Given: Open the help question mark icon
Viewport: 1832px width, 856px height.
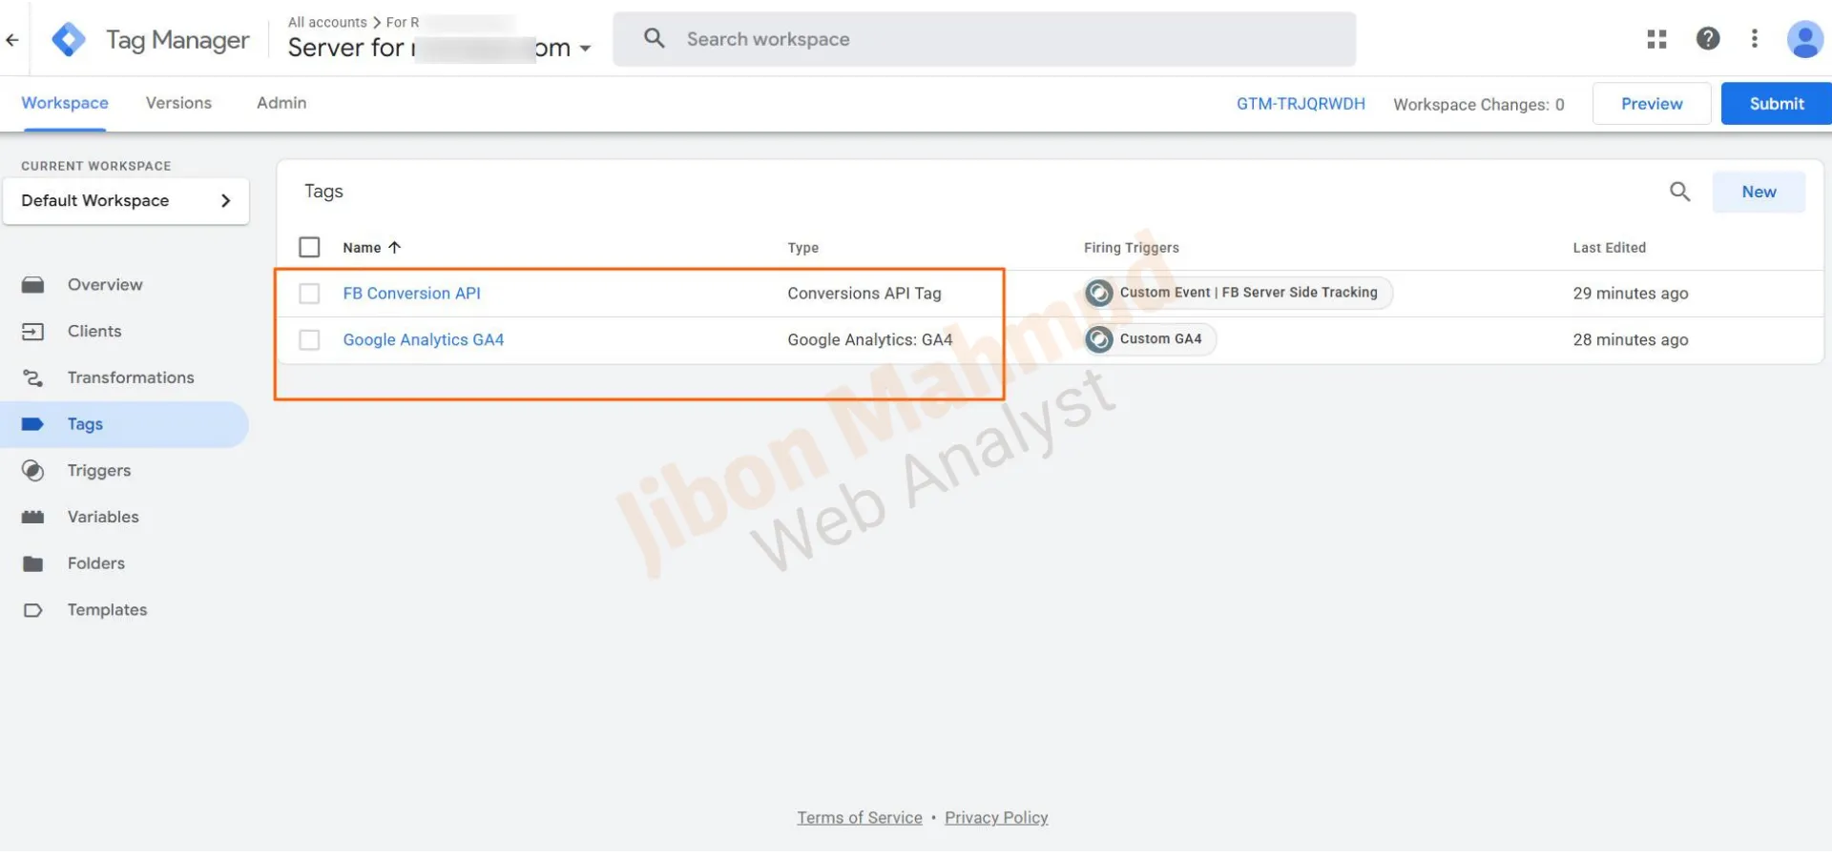Looking at the screenshot, I should [x=1707, y=39].
